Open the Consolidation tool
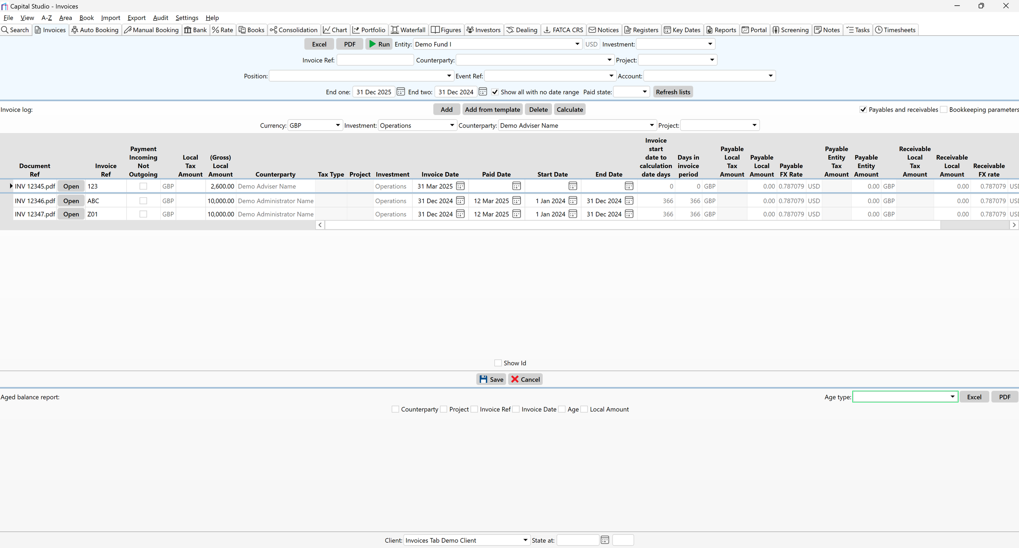Screen dimensions: 1019x548 [x=293, y=29]
